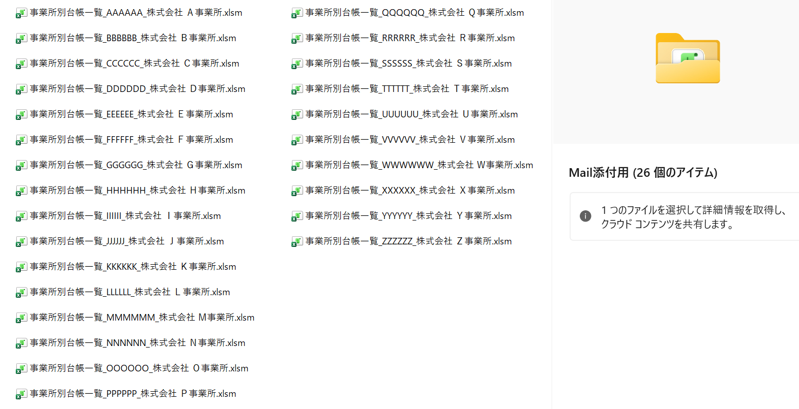Viewport: 799px width, 409px height.
Task: Click the Excel icon of the KKKKKK file
Action: point(21,267)
